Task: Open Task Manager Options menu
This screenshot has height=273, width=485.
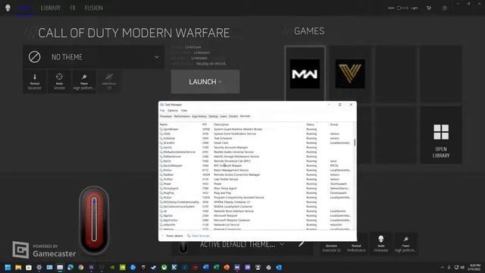Action: [173, 111]
